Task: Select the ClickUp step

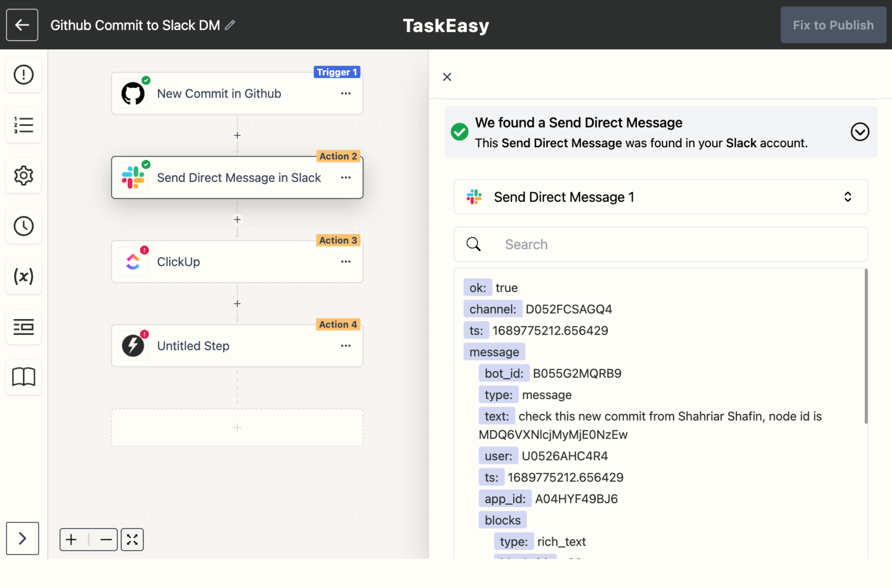Action: click(x=237, y=262)
